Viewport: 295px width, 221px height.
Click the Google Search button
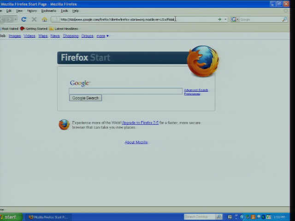click(x=85, y=98)
